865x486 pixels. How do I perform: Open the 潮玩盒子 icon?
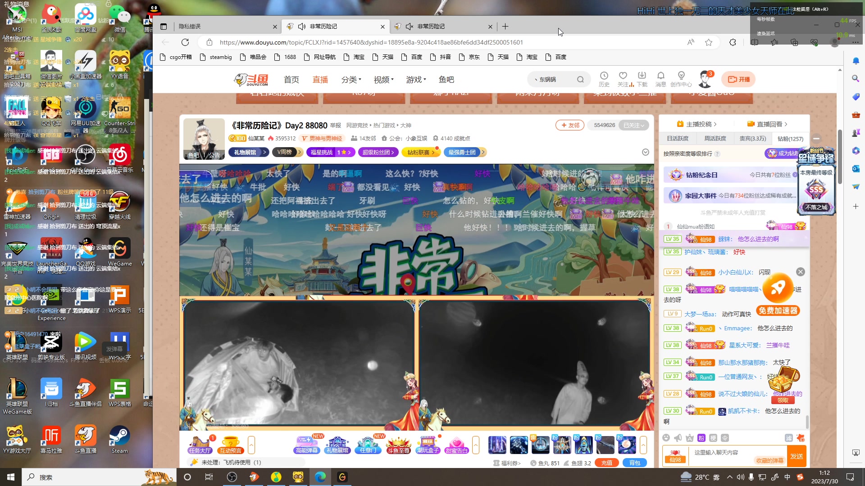(x=428, y=445)
